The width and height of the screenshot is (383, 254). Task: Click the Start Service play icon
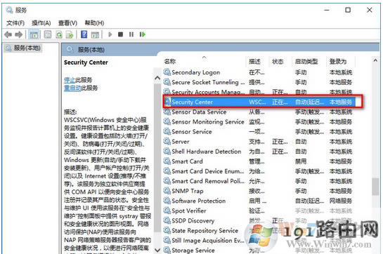[110, 34]
